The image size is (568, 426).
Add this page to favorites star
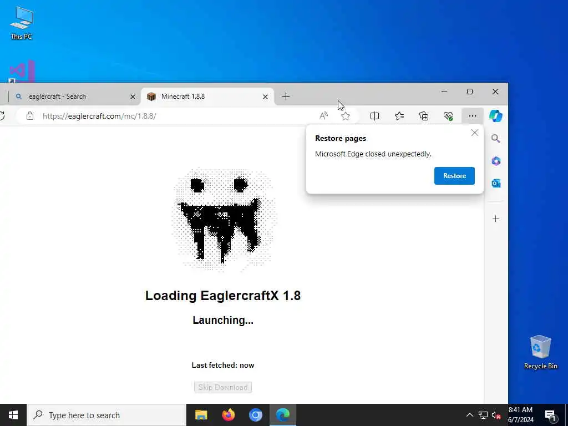345,116
